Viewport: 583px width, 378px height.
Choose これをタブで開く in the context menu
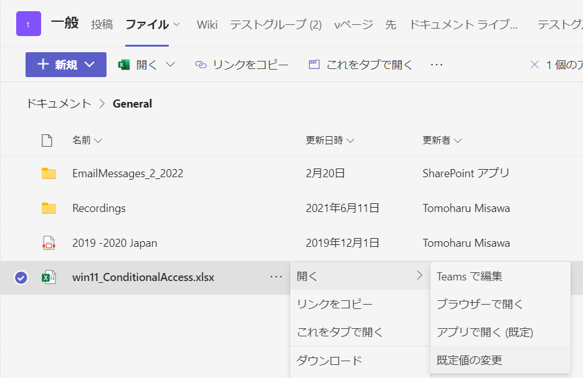click(360, 332)
